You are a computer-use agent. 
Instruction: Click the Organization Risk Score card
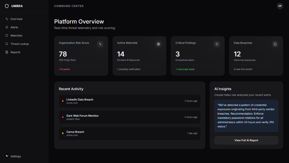(x=81, y=56)
